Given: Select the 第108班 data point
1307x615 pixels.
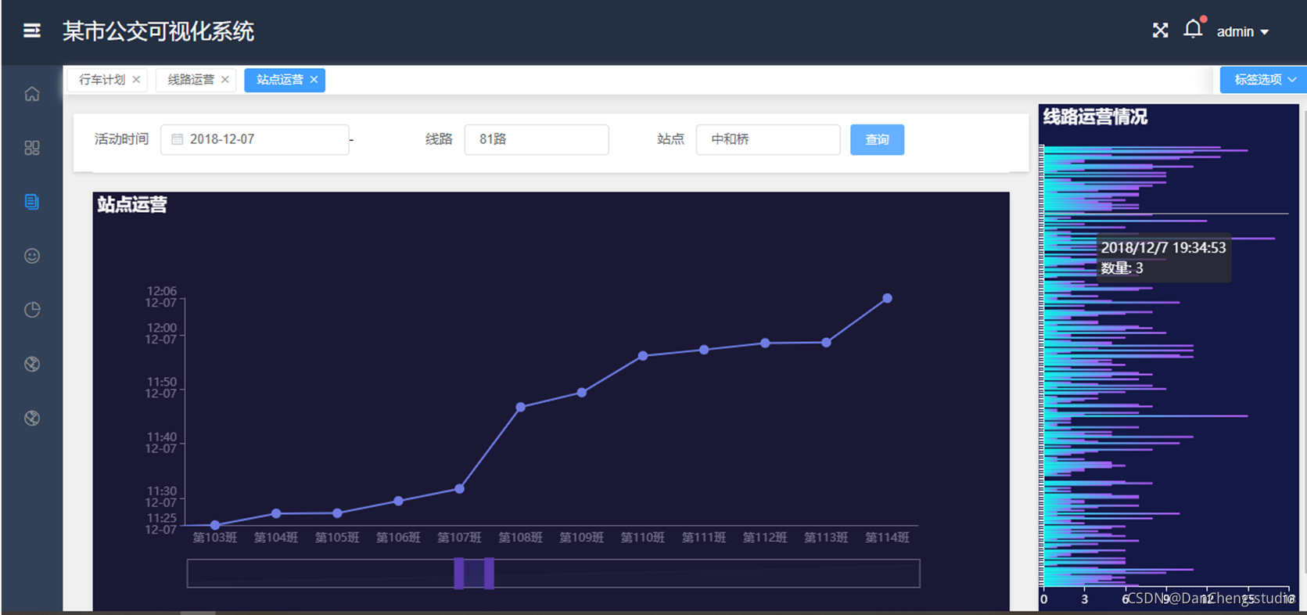Looking at the screenshot, I should [x=521, y=407].
